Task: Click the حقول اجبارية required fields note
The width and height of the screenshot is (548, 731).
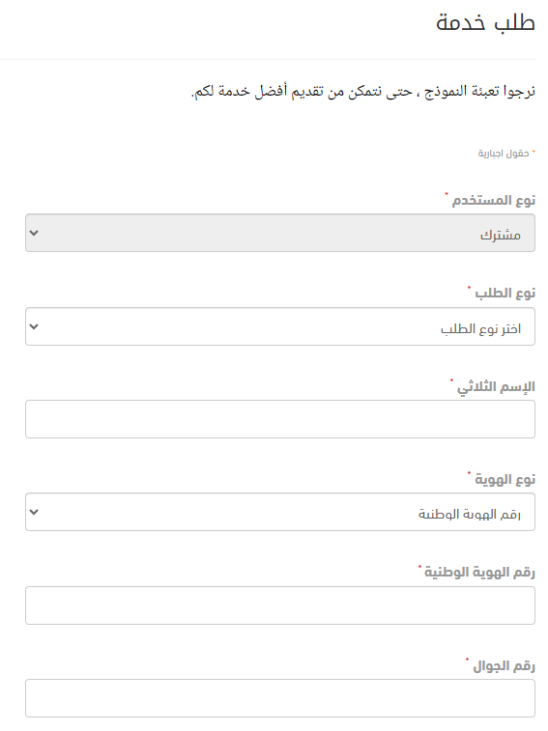Action: pos(504,154)
